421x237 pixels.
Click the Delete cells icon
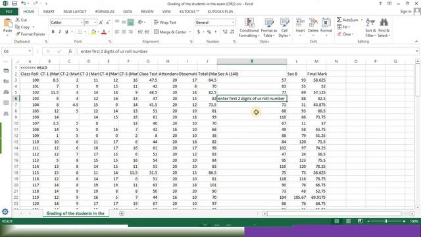313,23
